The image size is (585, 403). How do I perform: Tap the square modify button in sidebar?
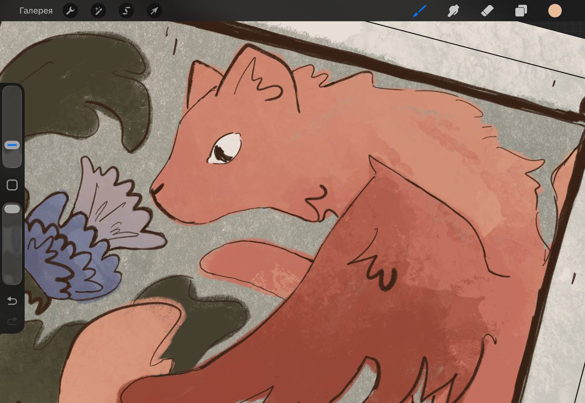click(x=12, y=185)
